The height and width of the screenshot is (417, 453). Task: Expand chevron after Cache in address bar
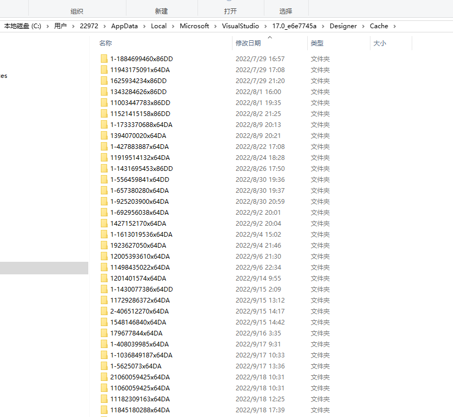click(x=394, y=26)
